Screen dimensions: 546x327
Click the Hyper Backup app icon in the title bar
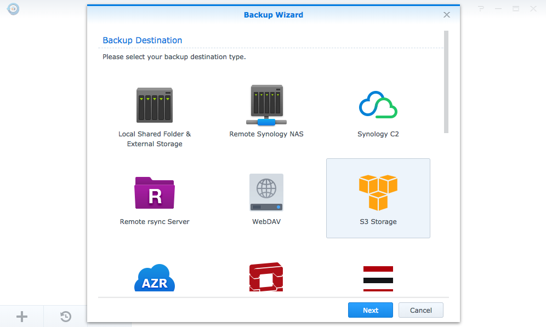[13, 9]
